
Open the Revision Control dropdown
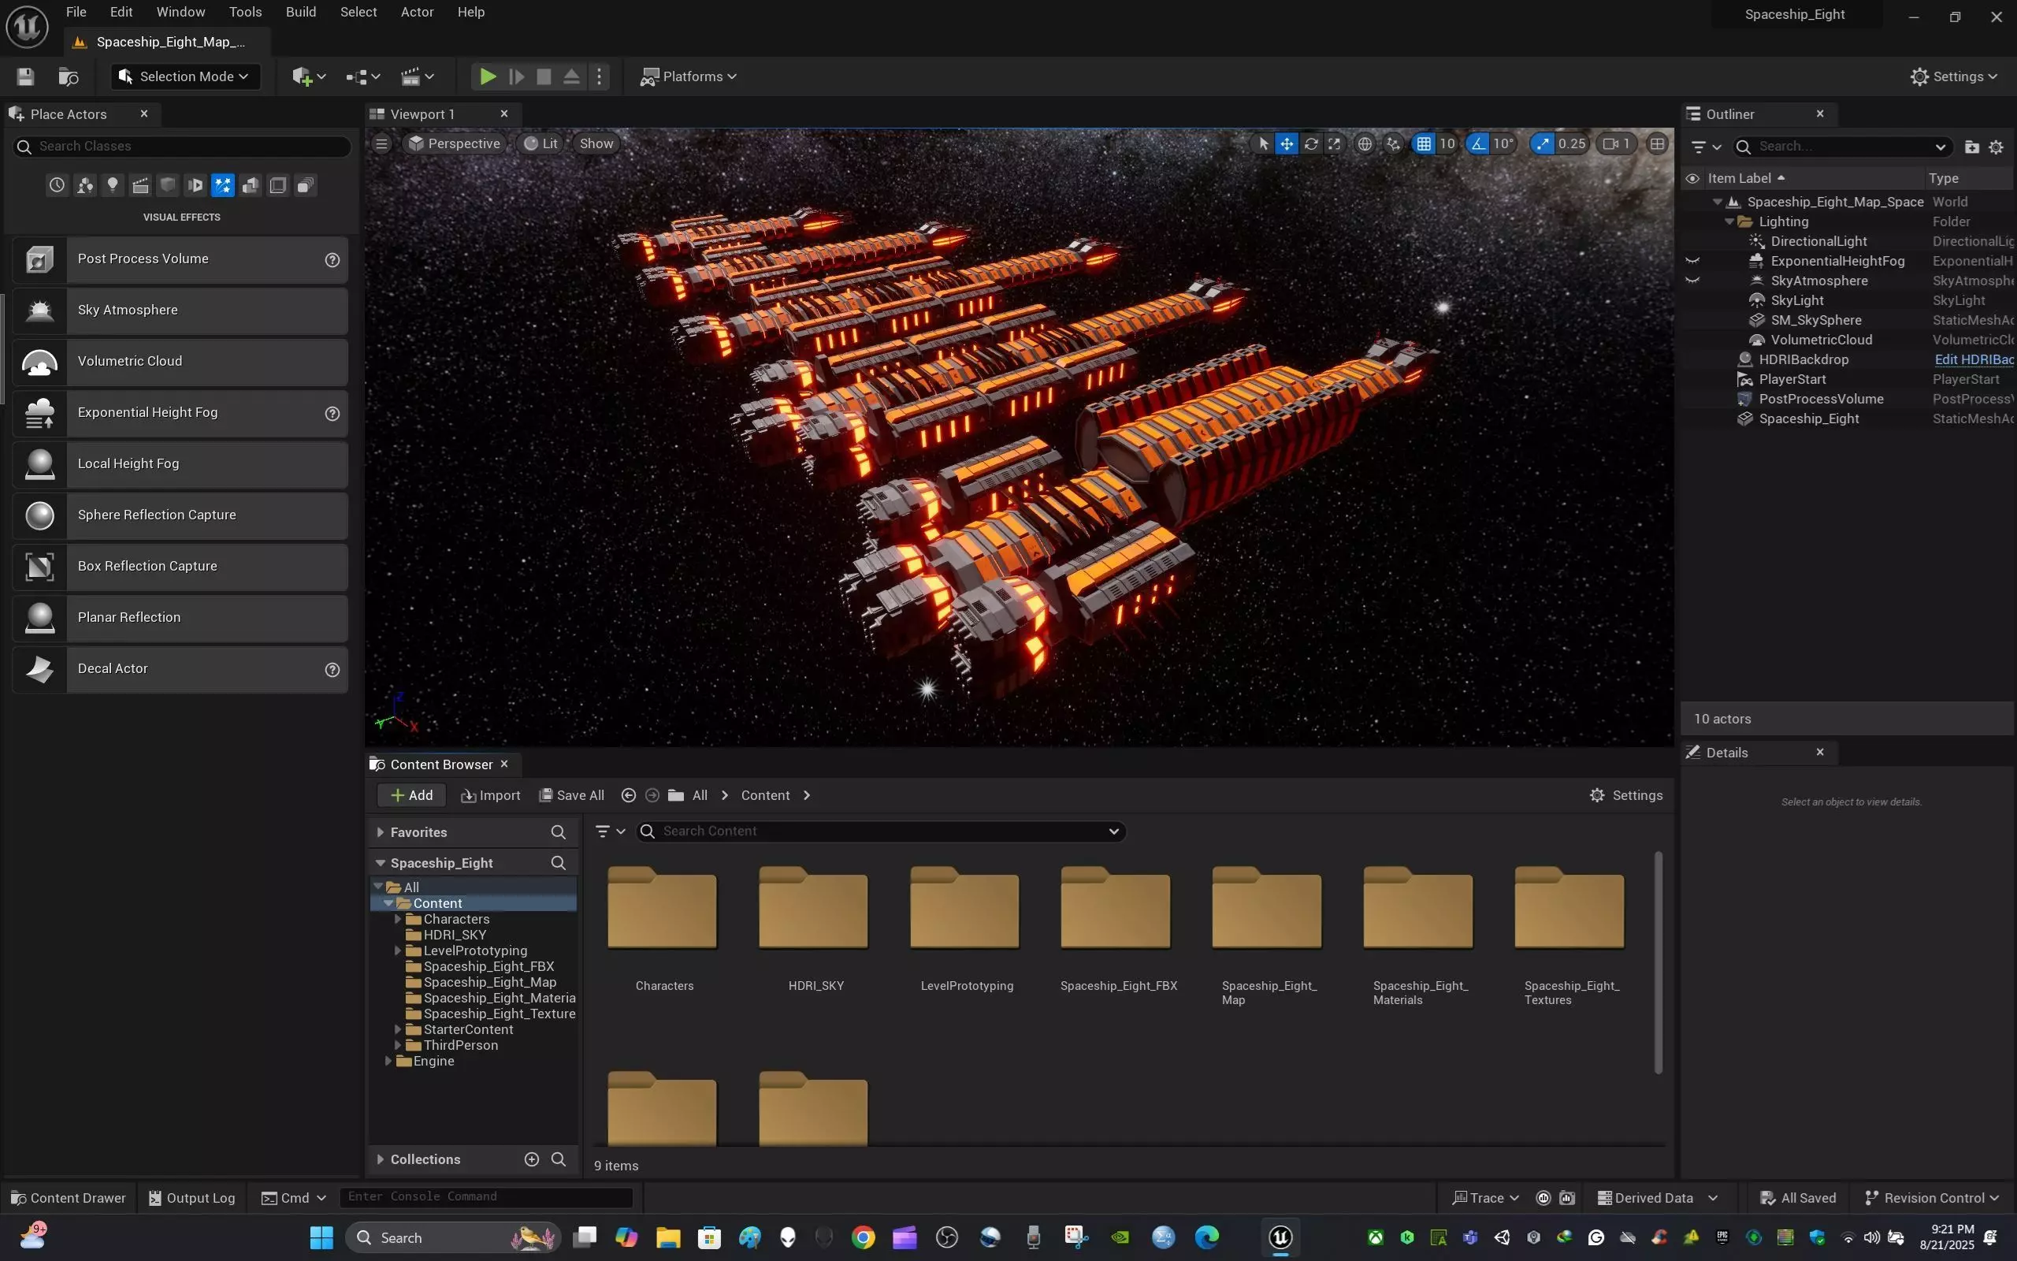[x=1931, y=1198]
